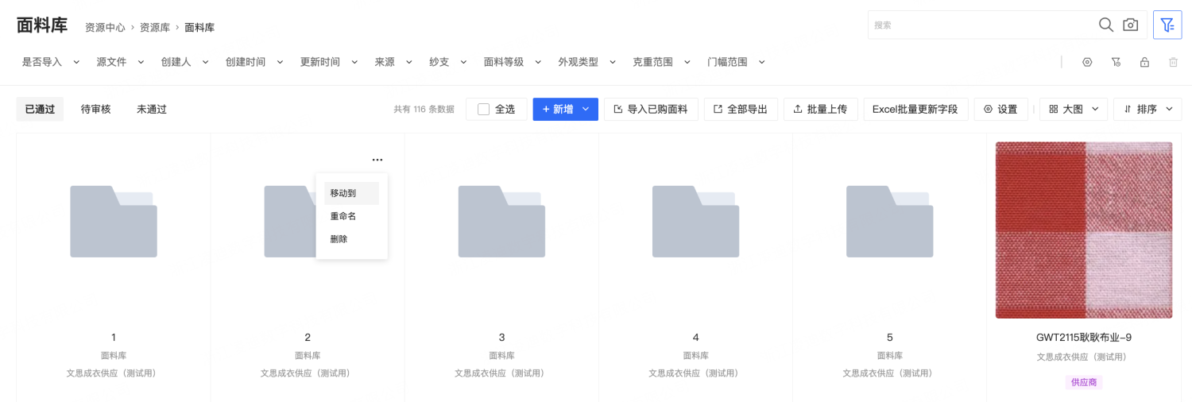Click the 批量上传 button
The height and width of the screenshot is (402, 1192).
[820, 110]
